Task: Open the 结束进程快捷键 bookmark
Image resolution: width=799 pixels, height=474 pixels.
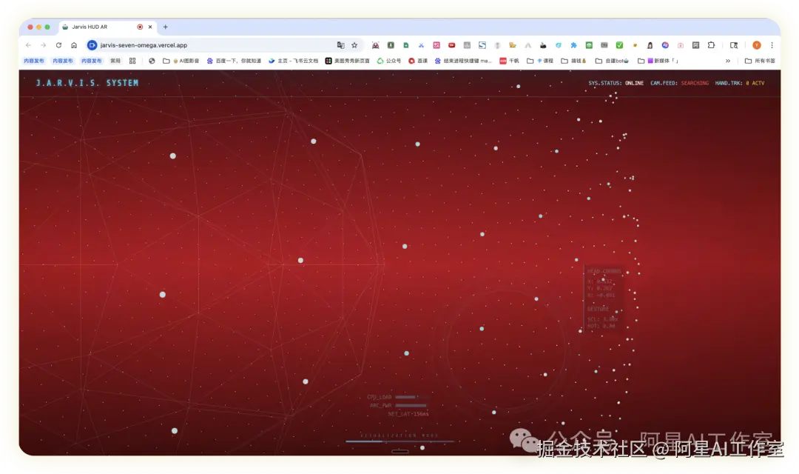Action: [x=463, y=61]
